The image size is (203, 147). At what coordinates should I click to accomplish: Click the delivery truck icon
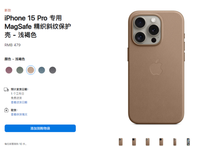[6, 89]
